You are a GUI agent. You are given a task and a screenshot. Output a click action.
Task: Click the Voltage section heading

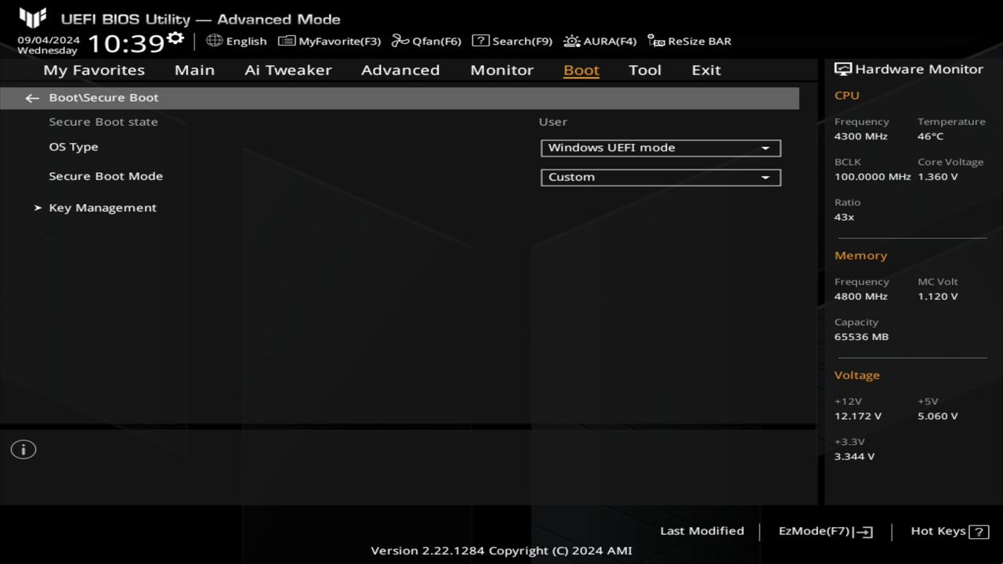857,375
